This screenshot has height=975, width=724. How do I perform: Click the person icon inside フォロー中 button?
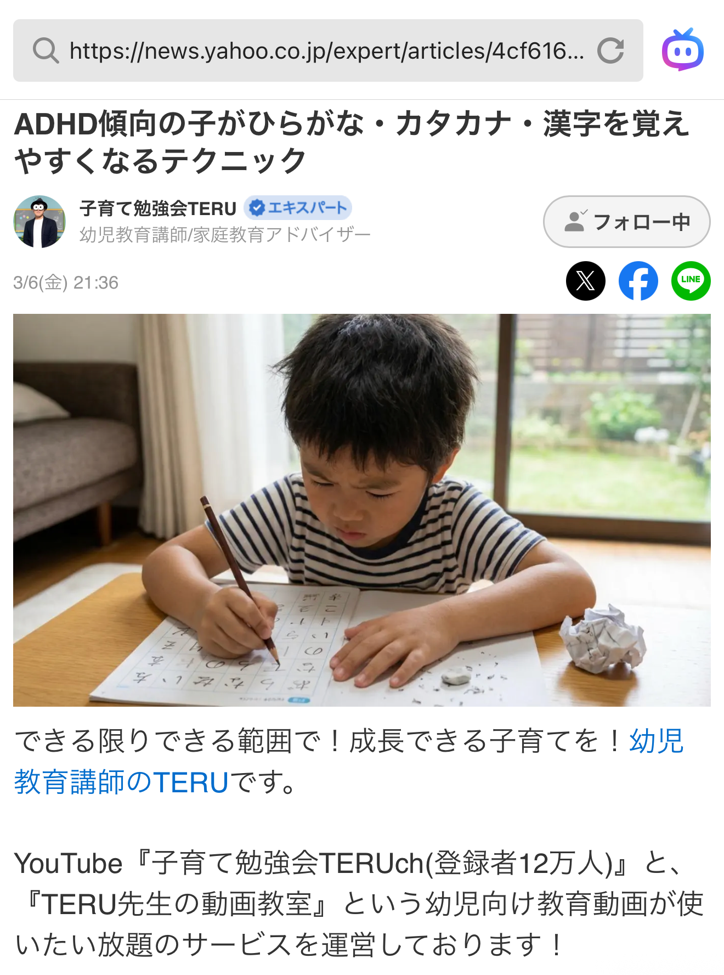(x=575, y=221)
